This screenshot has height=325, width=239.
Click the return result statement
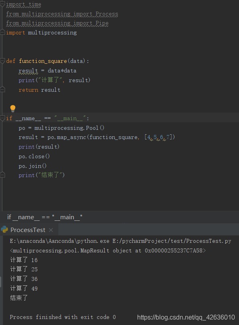click(x=39, y=90)
